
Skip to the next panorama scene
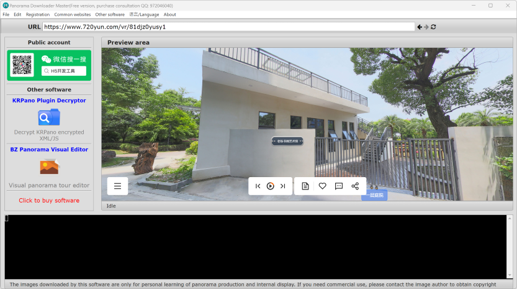[282, 186]
